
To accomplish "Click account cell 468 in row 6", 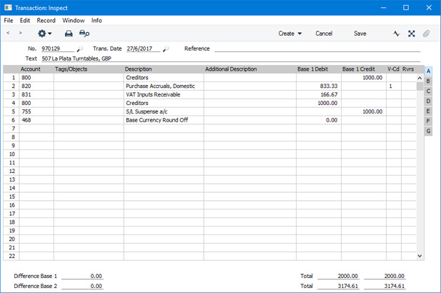I will click(36, 120).
